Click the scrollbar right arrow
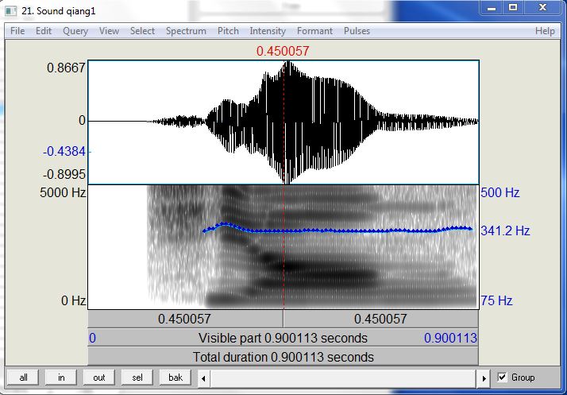The height and width of the screenshot is (395, 567). coord(484,379)
